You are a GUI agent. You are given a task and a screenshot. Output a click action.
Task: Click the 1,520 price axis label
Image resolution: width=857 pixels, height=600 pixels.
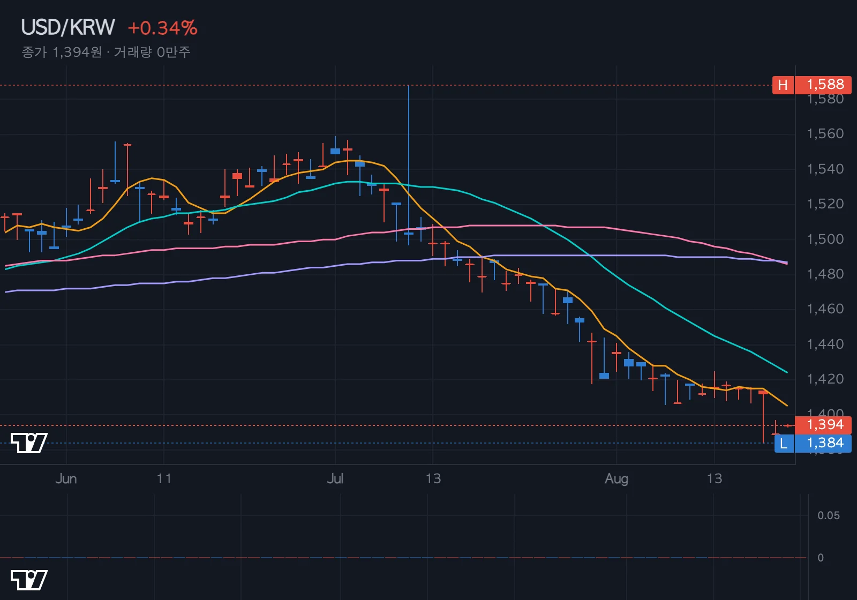pyautogui.click(x=825, y=204)
